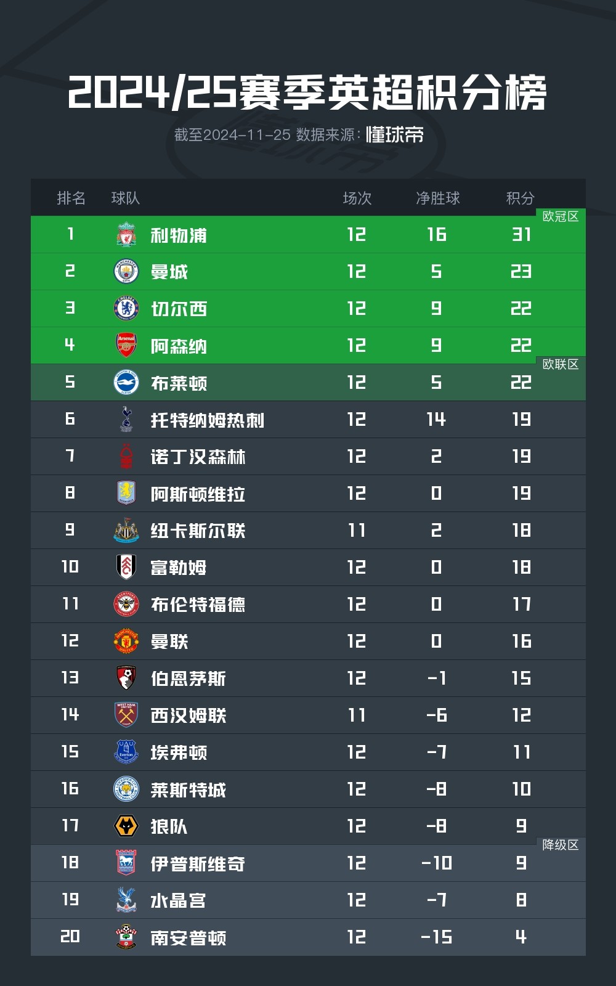Select the Chelsea club badge
Image resolution: width=616 pixels, height=986 pixels.
coord(126,309)
